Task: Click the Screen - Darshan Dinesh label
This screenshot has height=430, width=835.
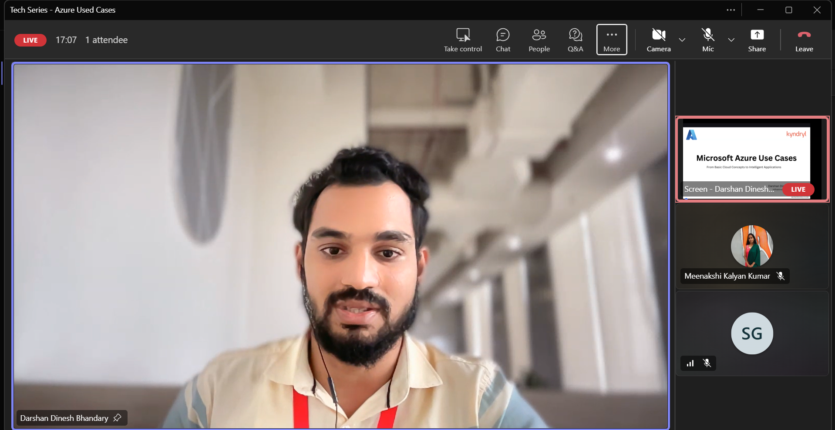Action: pos(729,189)
